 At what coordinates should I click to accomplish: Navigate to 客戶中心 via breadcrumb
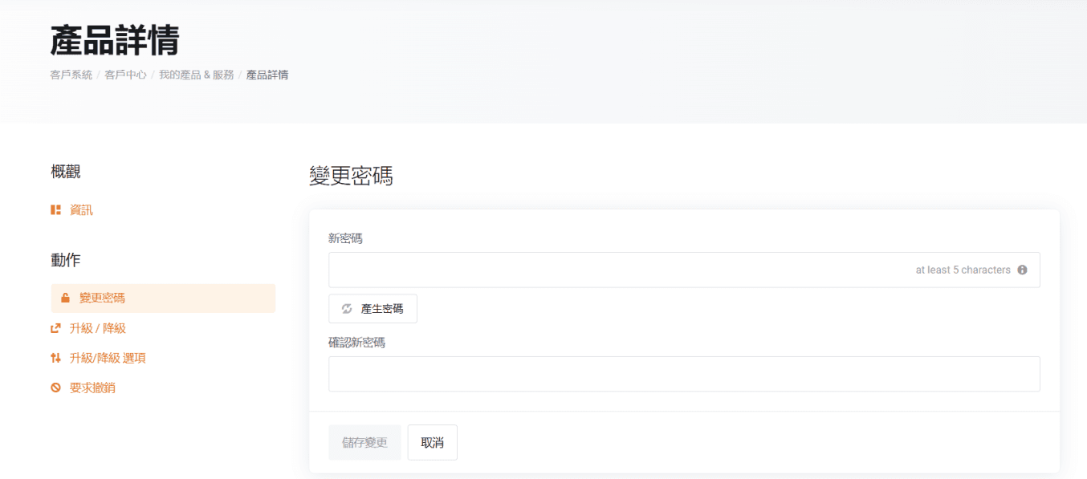(125, 75)
